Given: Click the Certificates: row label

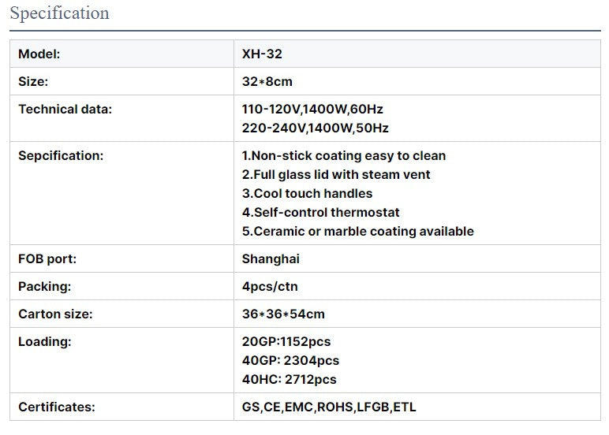Looking at the screenshot, I should point(57,407).
